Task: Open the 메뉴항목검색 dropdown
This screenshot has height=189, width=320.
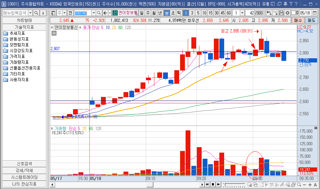Action: click(31, 13)
